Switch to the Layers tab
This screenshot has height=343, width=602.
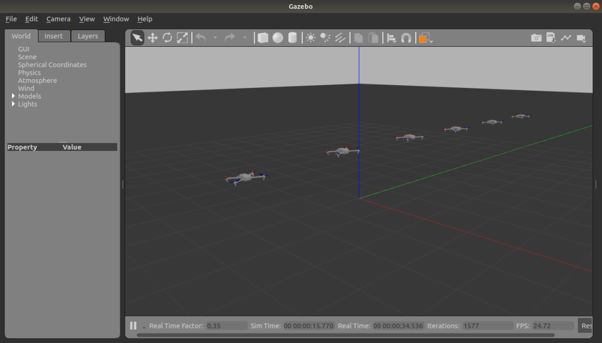point(88,36)
